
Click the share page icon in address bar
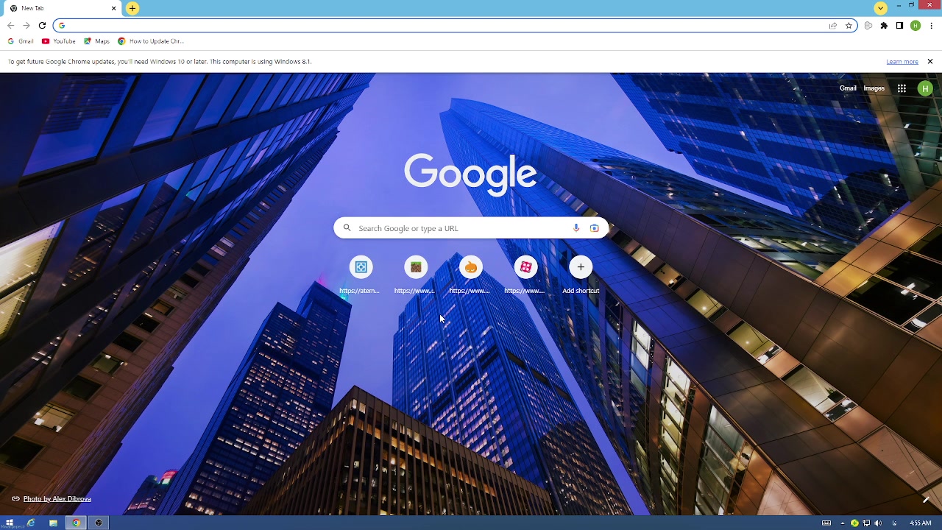click(833, 26)
